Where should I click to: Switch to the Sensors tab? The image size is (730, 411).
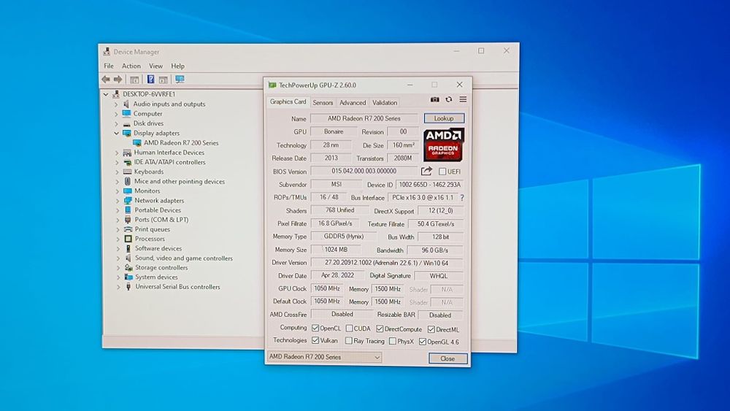coord(323,103)
